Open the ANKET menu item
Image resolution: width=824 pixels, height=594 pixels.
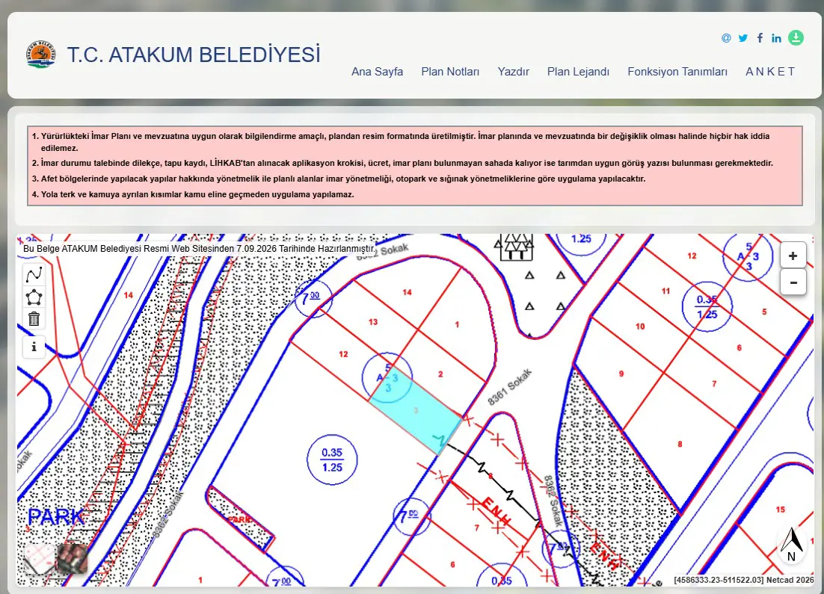(x=770, y=72)
